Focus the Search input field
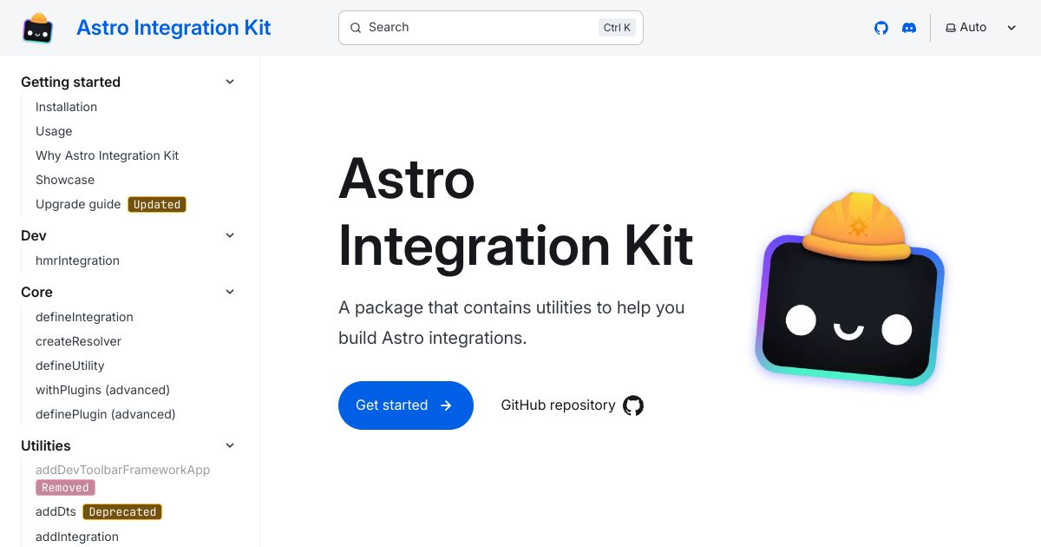This screenshot has width=1041, height=547. (490, 28)
